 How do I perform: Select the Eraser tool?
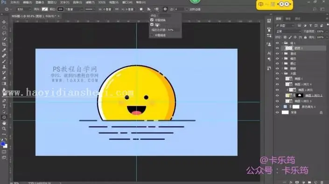click(x=4, y=78)
